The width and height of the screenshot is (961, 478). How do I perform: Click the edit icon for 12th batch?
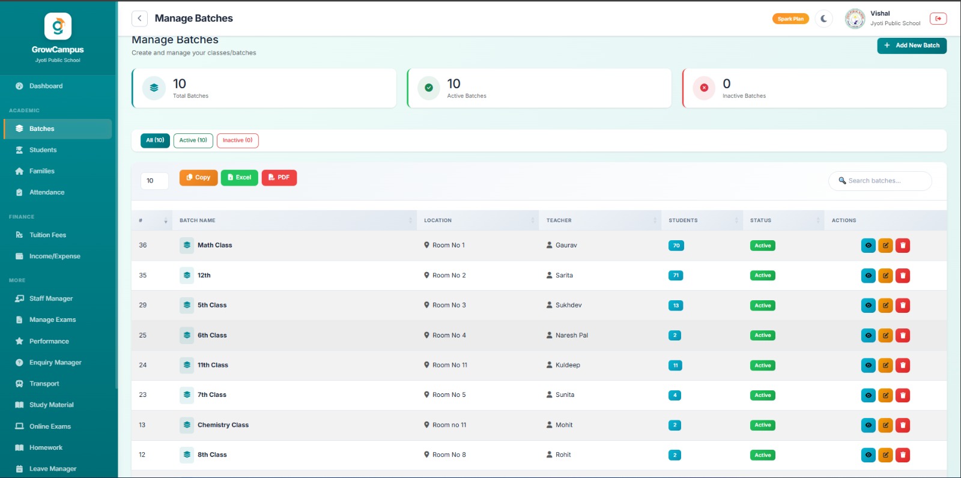pos(885,276)
